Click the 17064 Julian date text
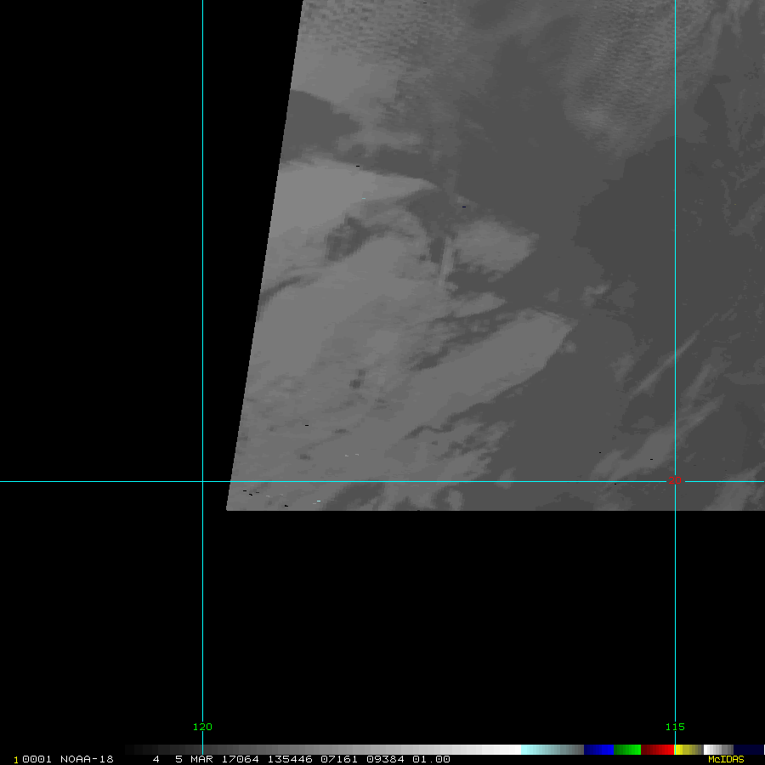Image resolution: width=765 pixels, height=765 pixels. click(x=243, y=759)
